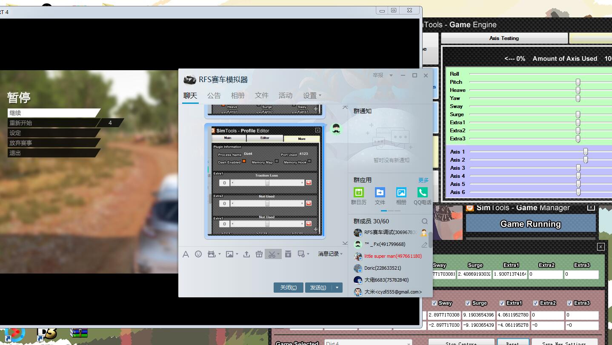
Task: Open the picture options dropdown arrow
Action: click(x=237, y=254)
